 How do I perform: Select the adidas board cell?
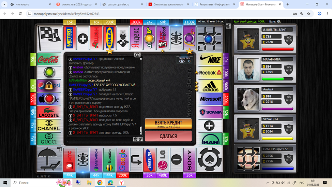[x=210, y=86]
